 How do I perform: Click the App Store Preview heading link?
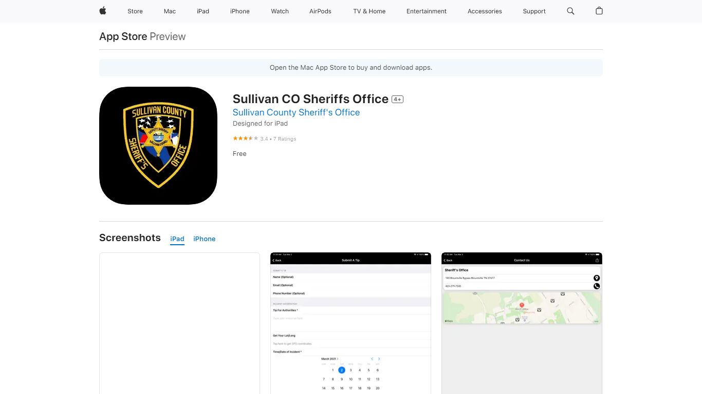coord(142,36)
